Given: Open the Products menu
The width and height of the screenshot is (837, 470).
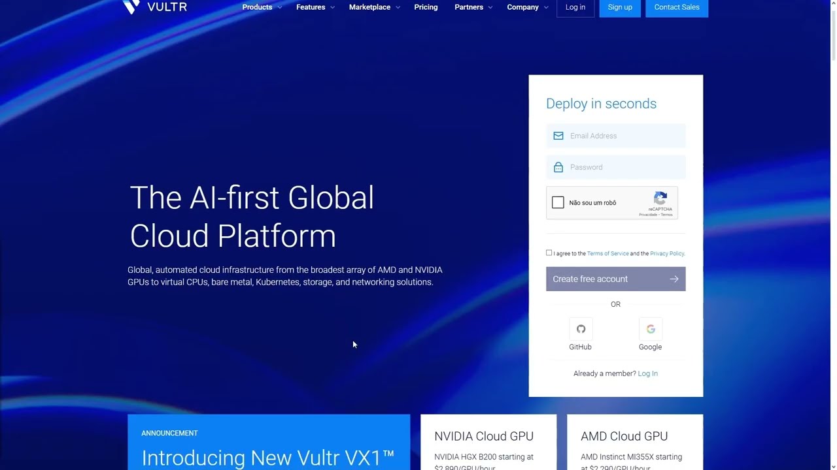Looking at the screenshot, I should click(257, 7).
